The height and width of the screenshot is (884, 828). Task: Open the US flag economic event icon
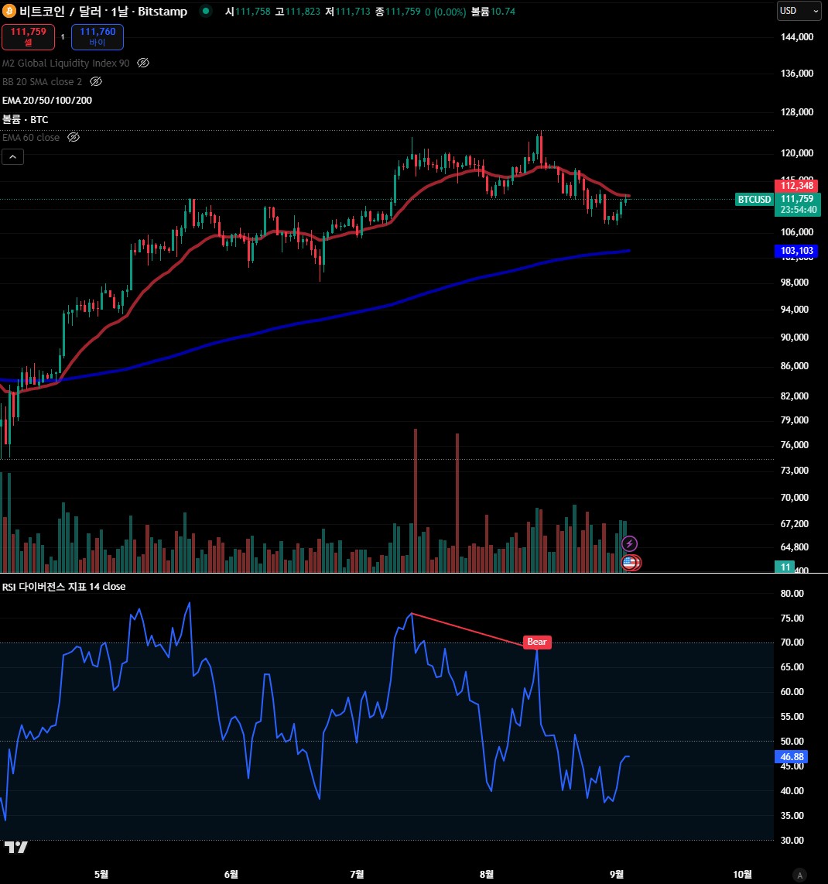[630, 562]
